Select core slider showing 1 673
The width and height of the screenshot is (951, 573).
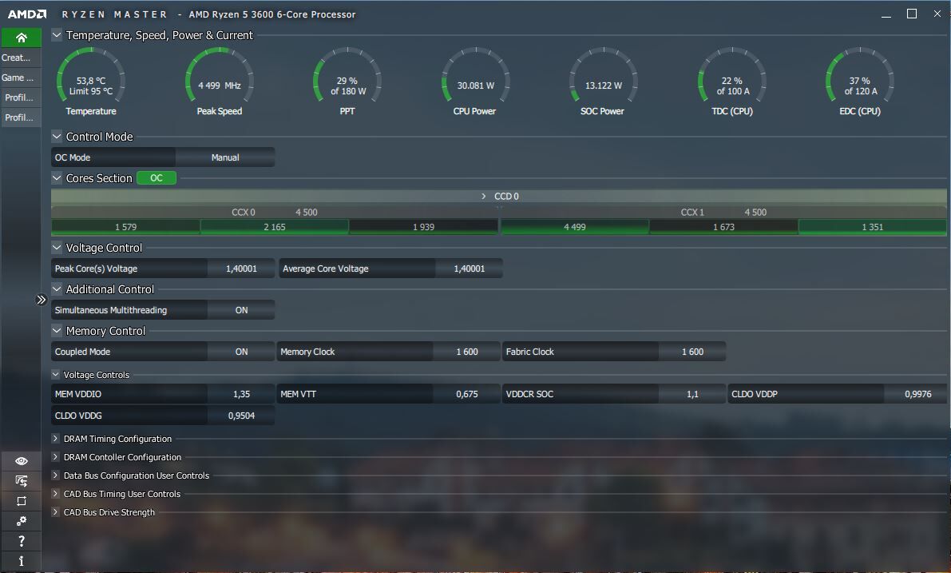(723, 227)
